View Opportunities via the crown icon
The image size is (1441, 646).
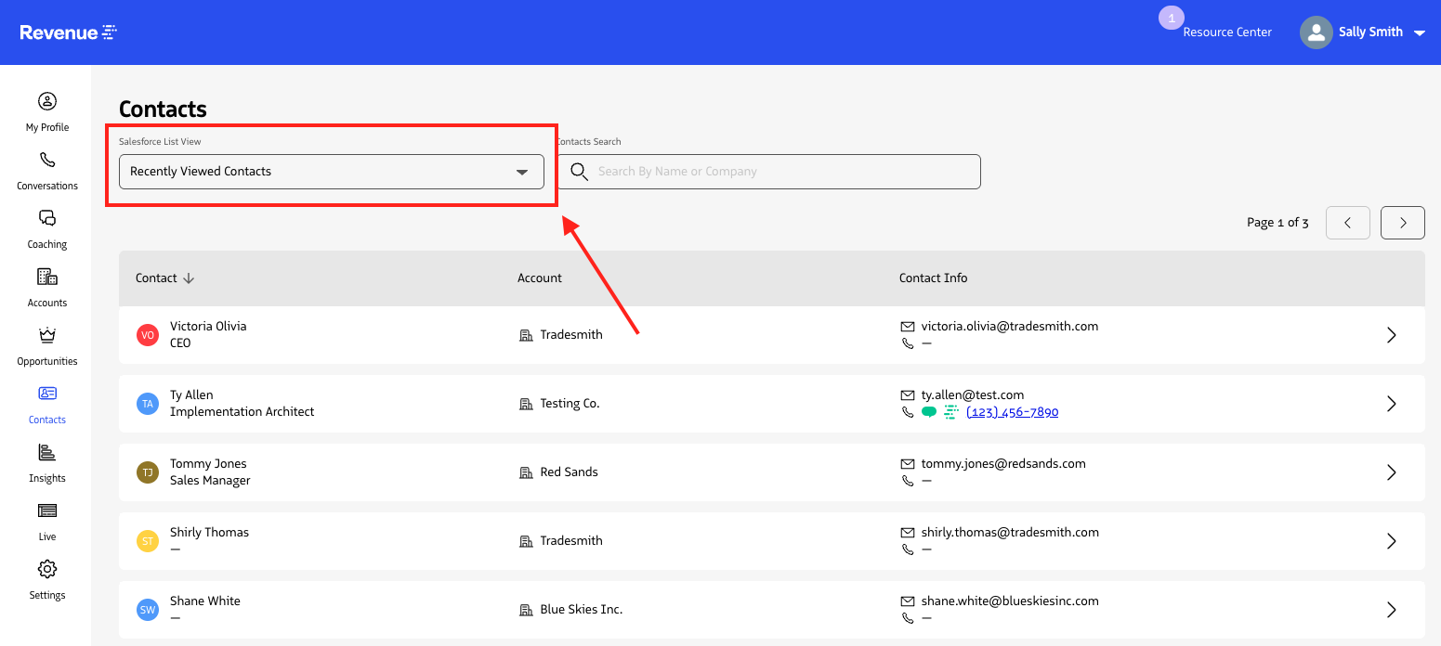click(x=46, y=344)
